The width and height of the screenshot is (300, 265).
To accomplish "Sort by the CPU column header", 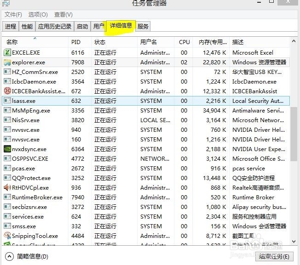I will (x=183, y=42).
